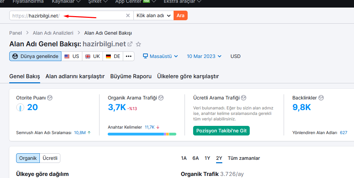354x178 pixels.
Task: Open the 9,8K backlinks value
Action: (x=302, y=107)
